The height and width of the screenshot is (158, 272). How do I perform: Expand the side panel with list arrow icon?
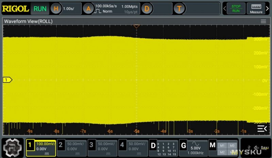[x=262, y=129]
